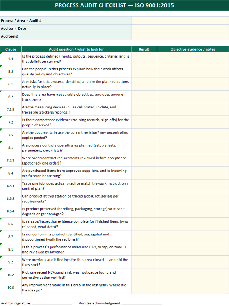Select the question about order/contract requirements review

point(76,160)
